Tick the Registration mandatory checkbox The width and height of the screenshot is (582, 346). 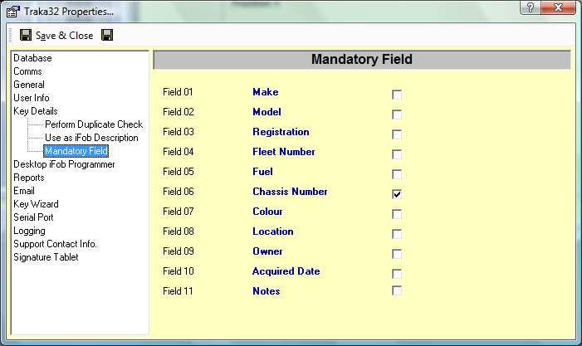[397, 134]
